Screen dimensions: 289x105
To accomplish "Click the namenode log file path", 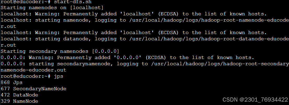I will tap(209, 20).
